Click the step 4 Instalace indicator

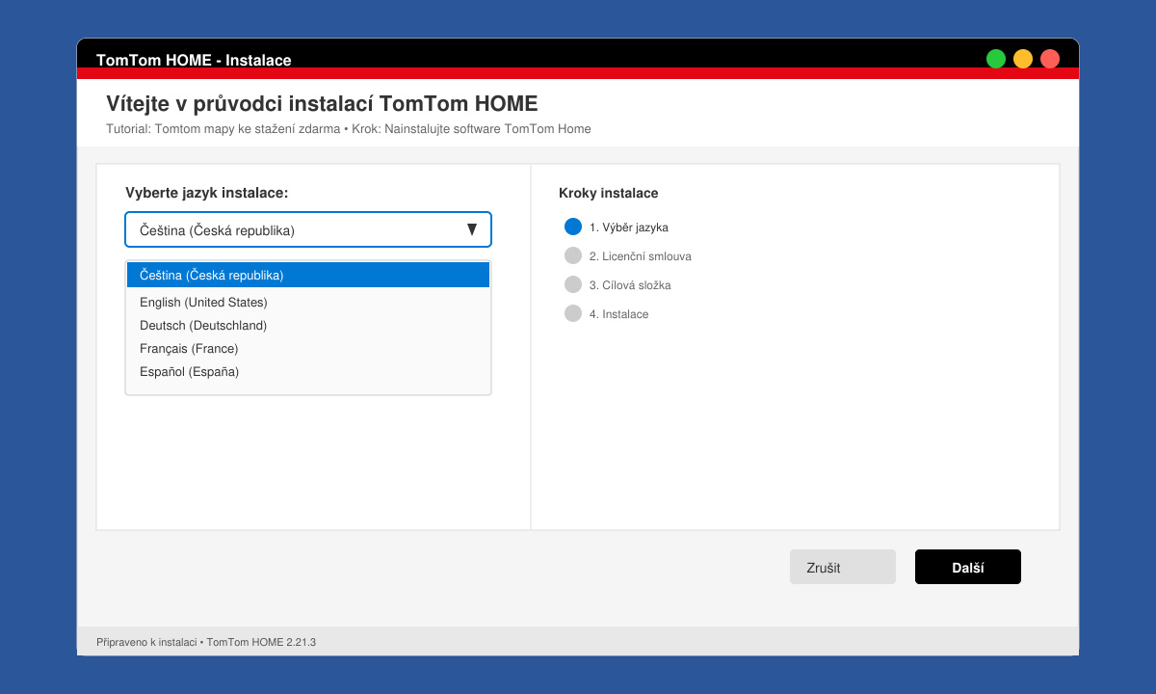pos(573,313)
